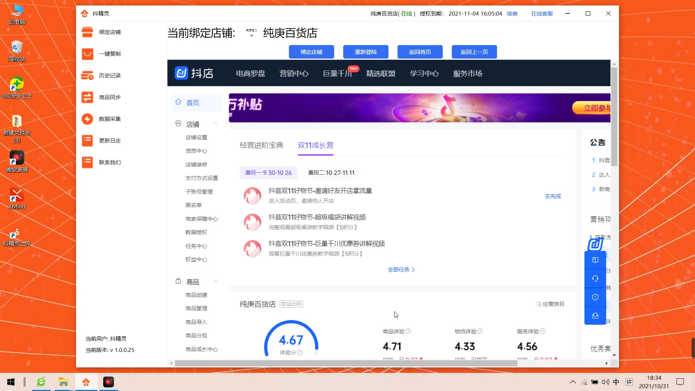Open 傲软录屏 desktop icon
The height and width of the screenshot is (391, 695).
click(17, 162)
